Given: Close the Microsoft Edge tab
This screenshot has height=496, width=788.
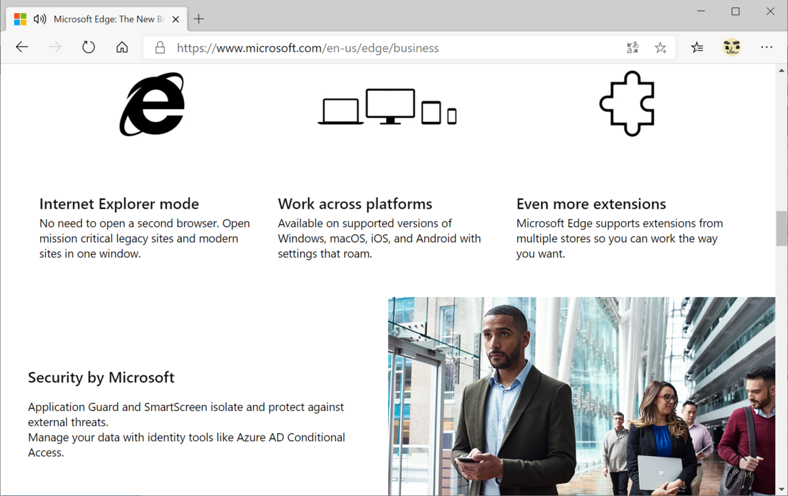Looking at the screenshot, I should click(x=175, y=19).
